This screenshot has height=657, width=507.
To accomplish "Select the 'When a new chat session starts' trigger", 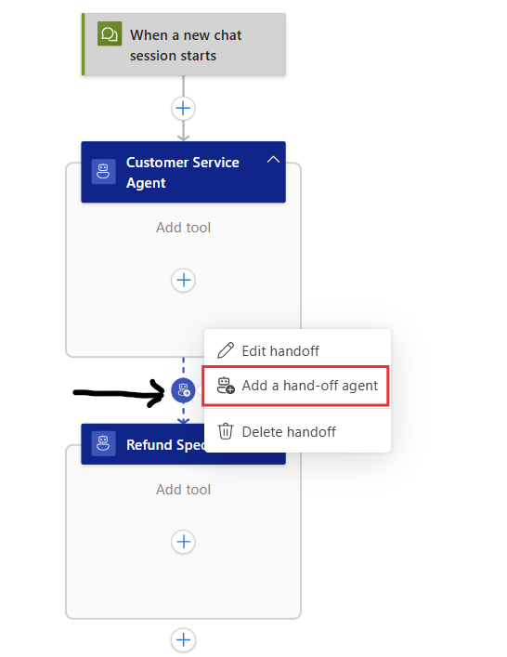I will point(184,45).
